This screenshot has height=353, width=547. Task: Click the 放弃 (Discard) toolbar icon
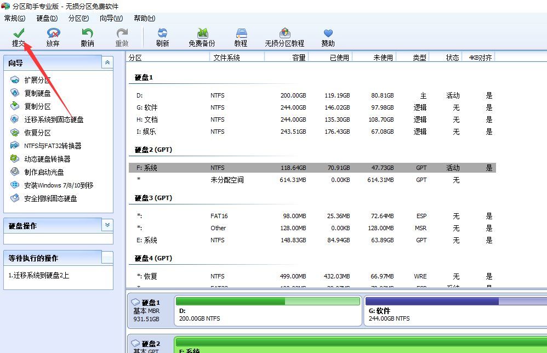(53, 33)
